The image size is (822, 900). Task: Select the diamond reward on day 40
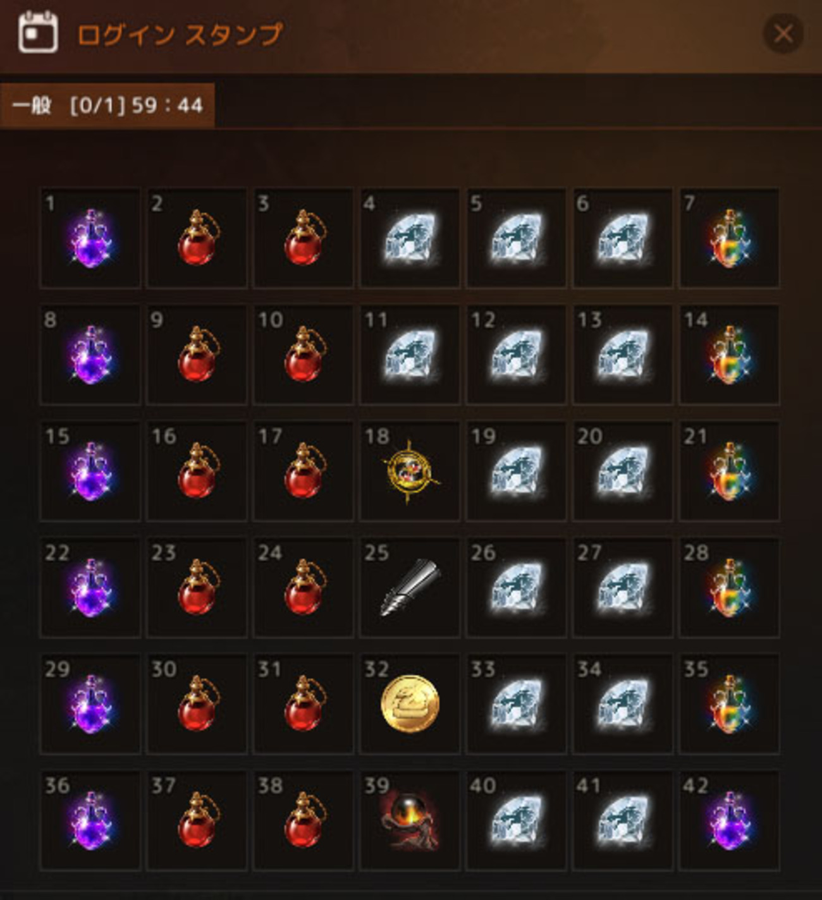point(517,820)
